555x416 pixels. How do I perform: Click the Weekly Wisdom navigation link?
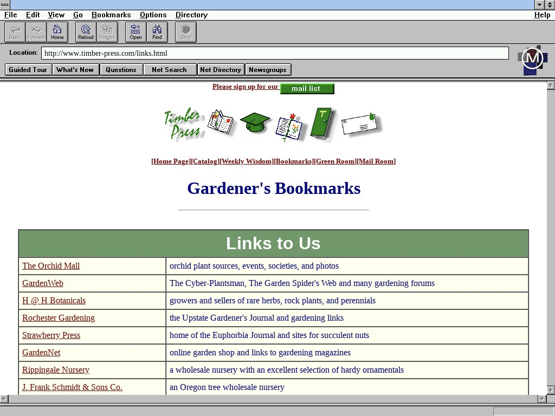247,161
